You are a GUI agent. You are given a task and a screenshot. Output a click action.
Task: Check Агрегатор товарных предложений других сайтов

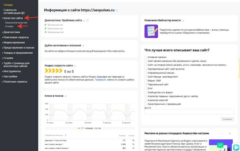tap(146, 96)
